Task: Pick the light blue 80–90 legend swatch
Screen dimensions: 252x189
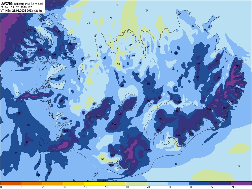Action: click(178, 183)
